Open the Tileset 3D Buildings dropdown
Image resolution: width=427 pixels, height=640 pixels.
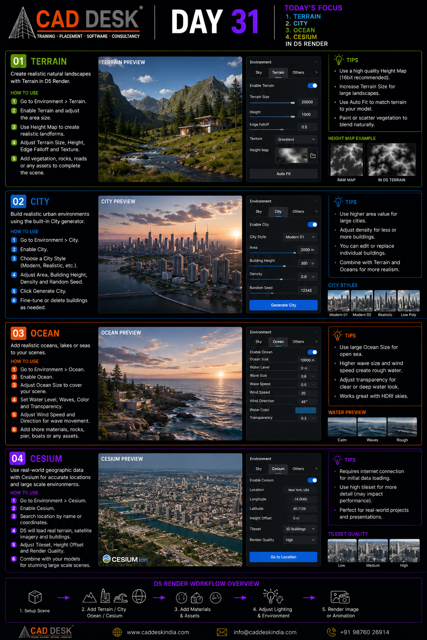click(x=300, y=529)
